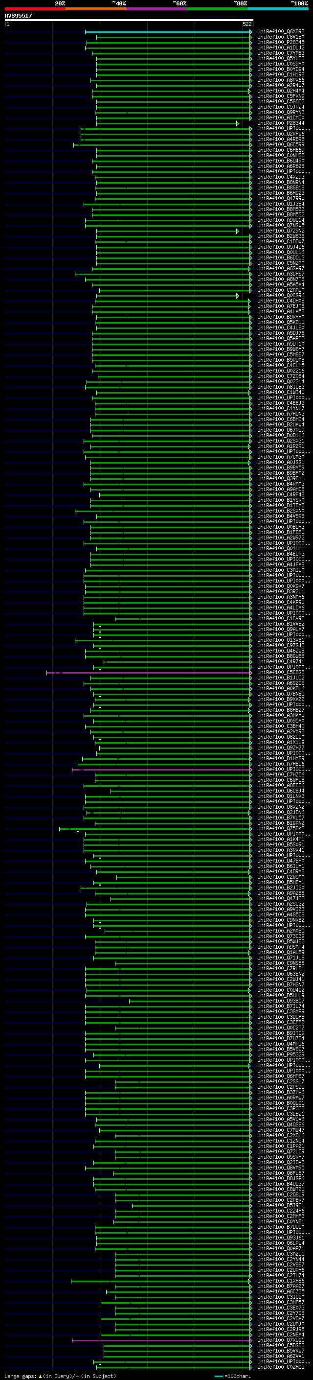
Task: Click hit label UniRef100_C5C8G8
Action: [280, 672]
